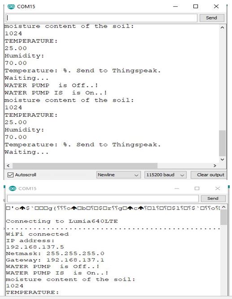The width and height of the screenshot is (232, 299).
Task: Minimize the lower COM15 window
Action: 177,188
